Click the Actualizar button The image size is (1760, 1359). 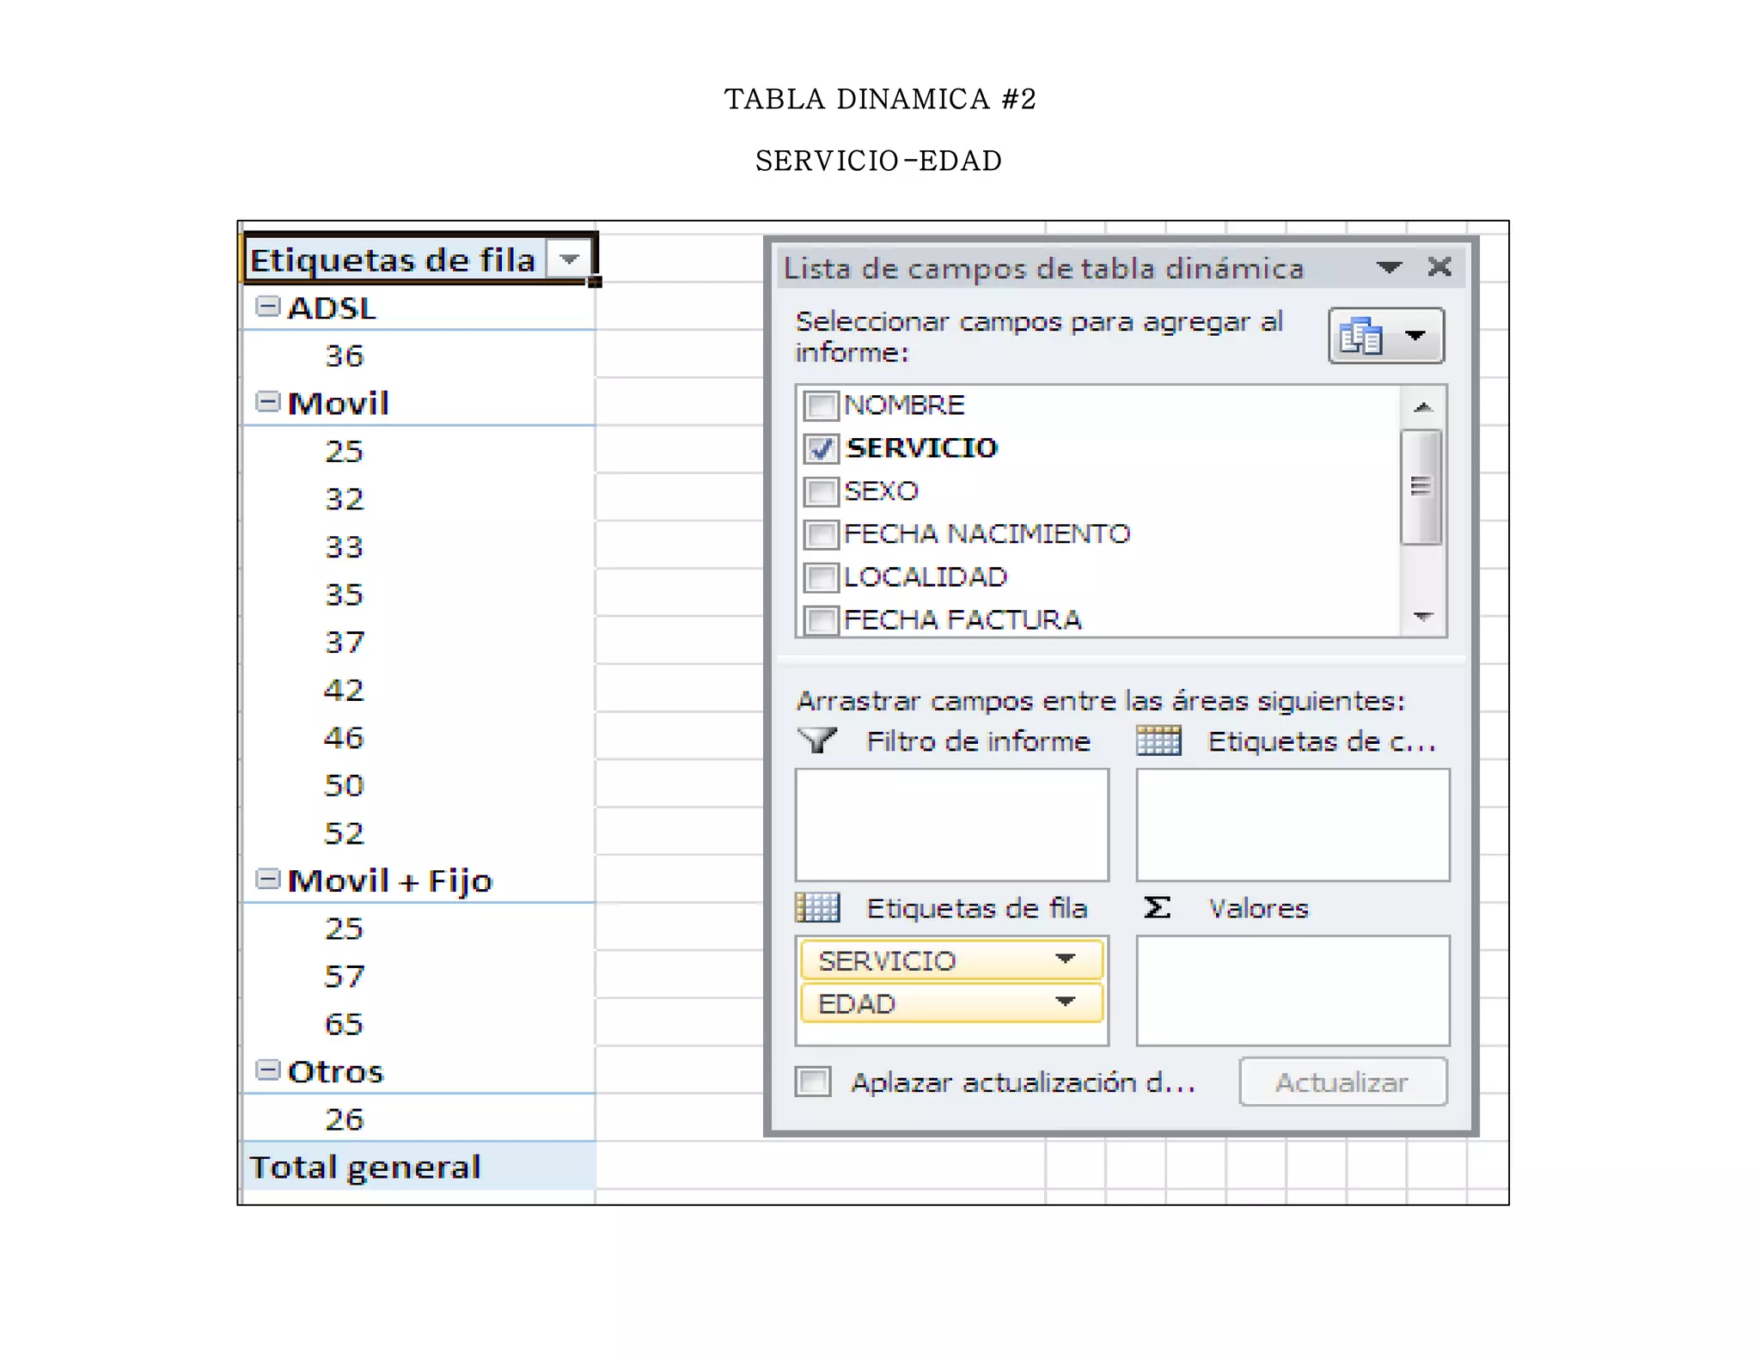pos(1343,1082)
